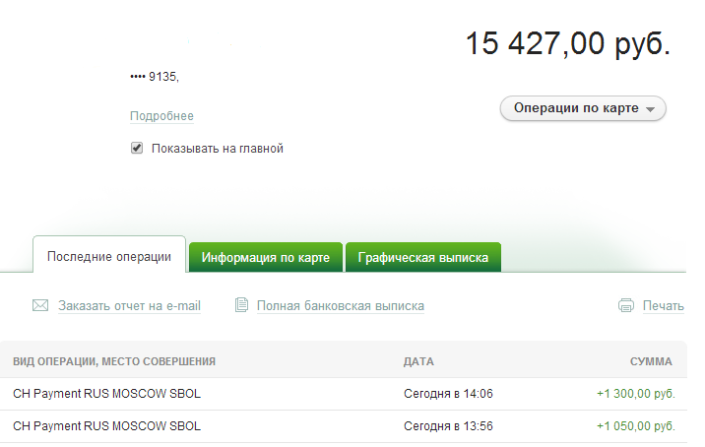Select the CH Payment row from 13:56

click(344, 426)
